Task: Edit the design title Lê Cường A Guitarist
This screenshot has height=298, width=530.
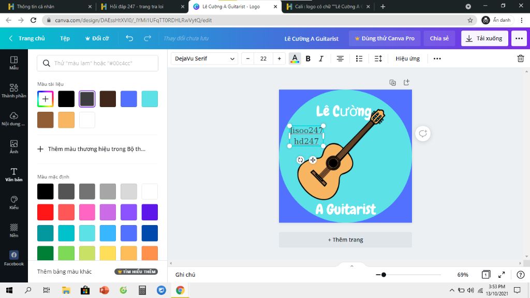Action: point(311,38)
